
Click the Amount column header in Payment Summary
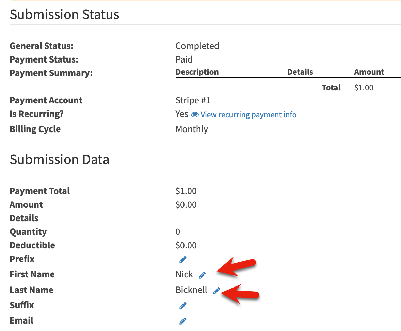[369, 72]
